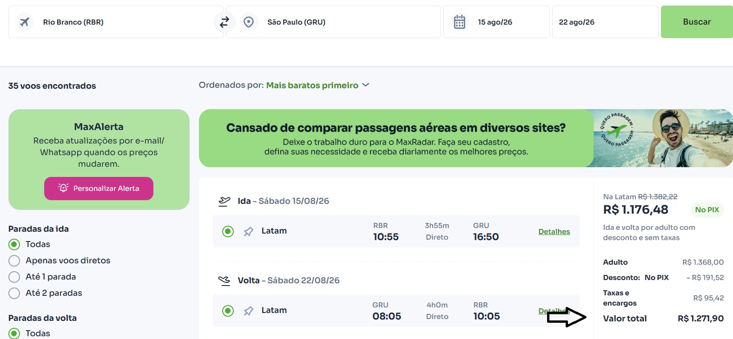Open the 22 ago/26 return date picker

[x=604, y=22]
